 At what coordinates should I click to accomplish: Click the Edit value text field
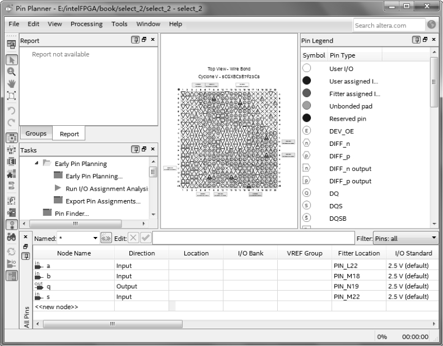[254, 238]
